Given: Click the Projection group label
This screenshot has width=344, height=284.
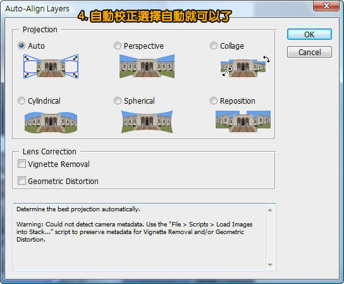Looking at the screenshot, I should pos(40,29).
